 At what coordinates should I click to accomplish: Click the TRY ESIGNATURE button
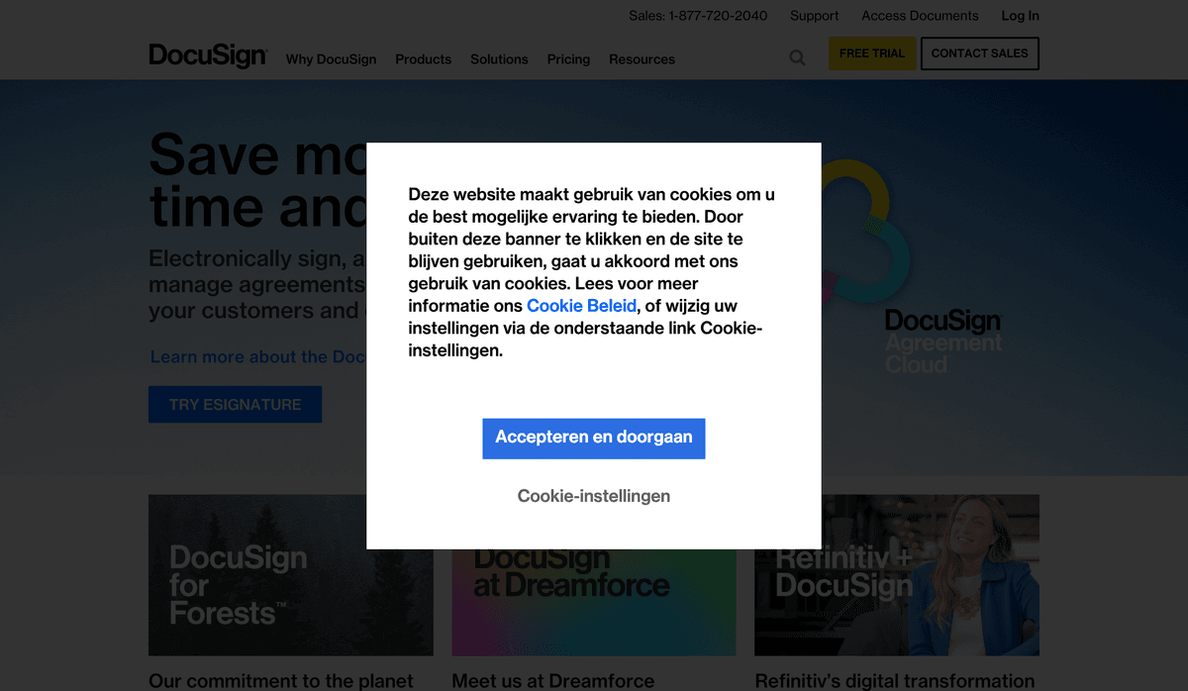[x=235, y=404]
